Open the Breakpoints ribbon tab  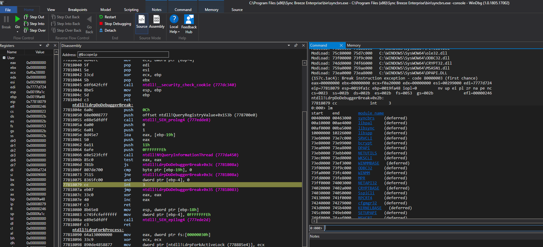pyautogui.click(x=78, y=10)
